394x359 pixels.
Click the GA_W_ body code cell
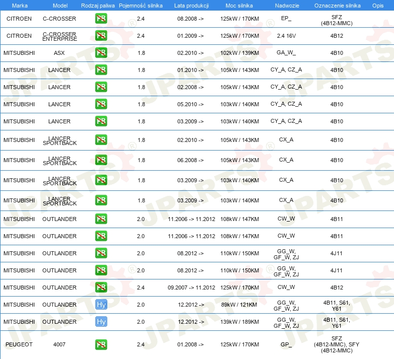(x=286, y=53)
